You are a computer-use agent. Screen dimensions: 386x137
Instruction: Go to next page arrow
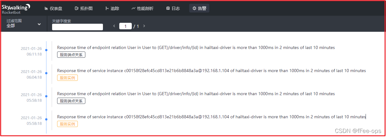[x=144, y=26]
